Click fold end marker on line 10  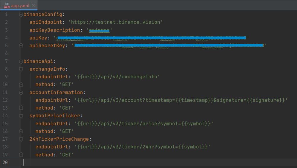pyautogui.click(x=21, y=84)
